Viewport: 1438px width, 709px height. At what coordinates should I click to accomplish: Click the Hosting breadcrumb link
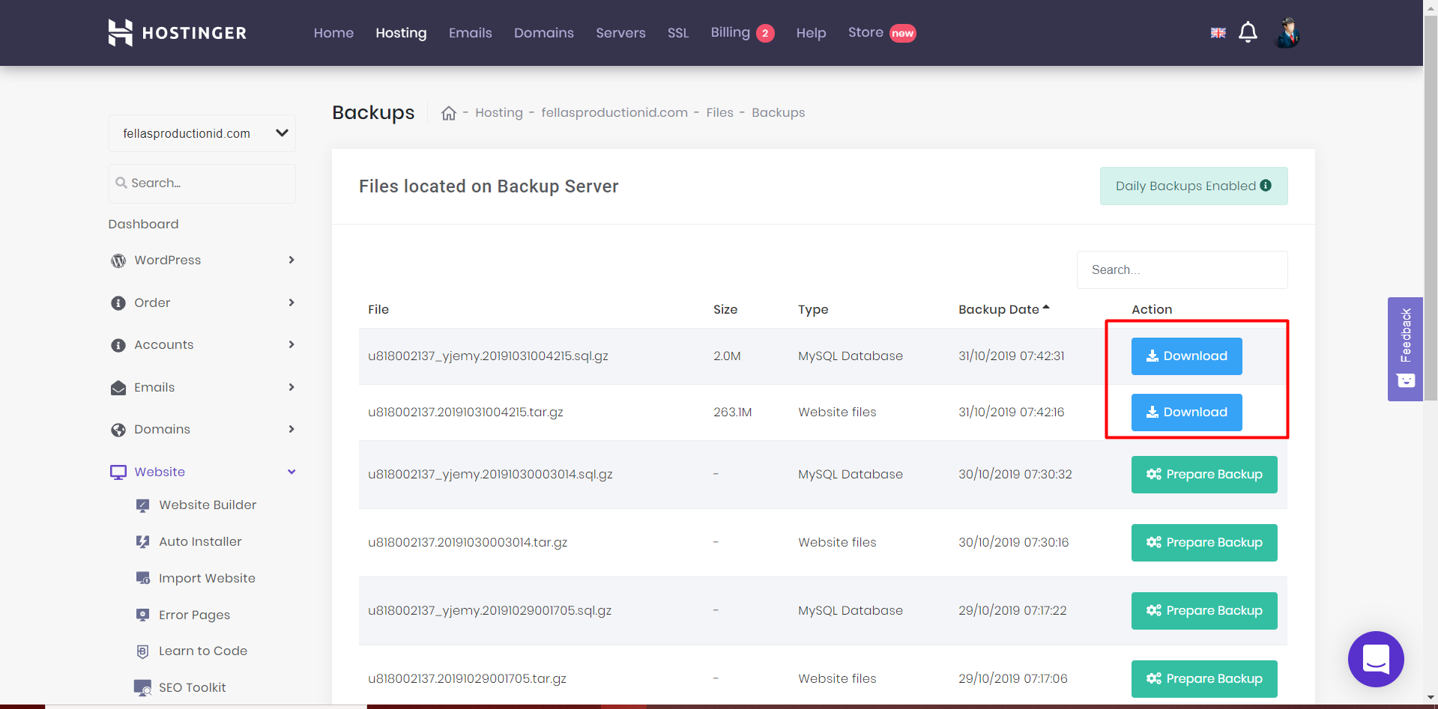tap(499, 112)
